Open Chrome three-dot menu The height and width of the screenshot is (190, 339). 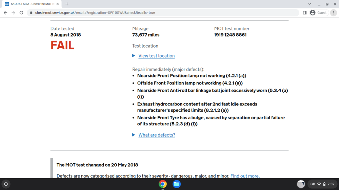coord(334,13)
